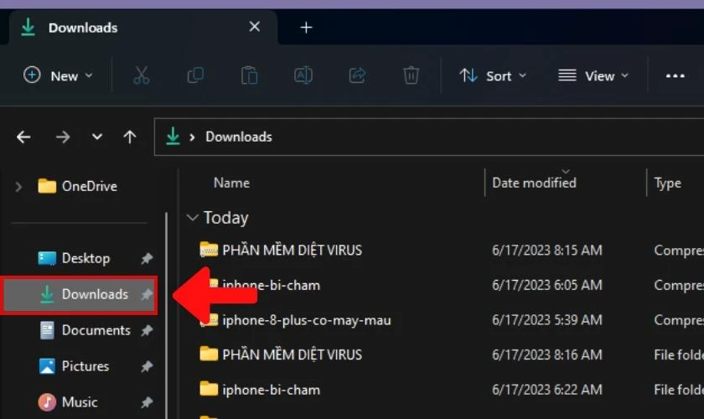Click folder icon of PHẦN MỀM DIỆT VIRUS 8:16 AM

(x=209, y=354)
